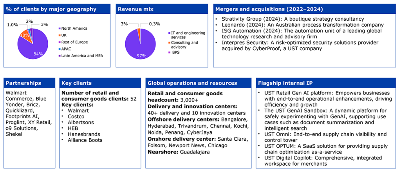The width and height of the screenshot is (401, 172).
Task: Click the 'Albertsons' key client bullet
Action: click(x=81, y=122)
